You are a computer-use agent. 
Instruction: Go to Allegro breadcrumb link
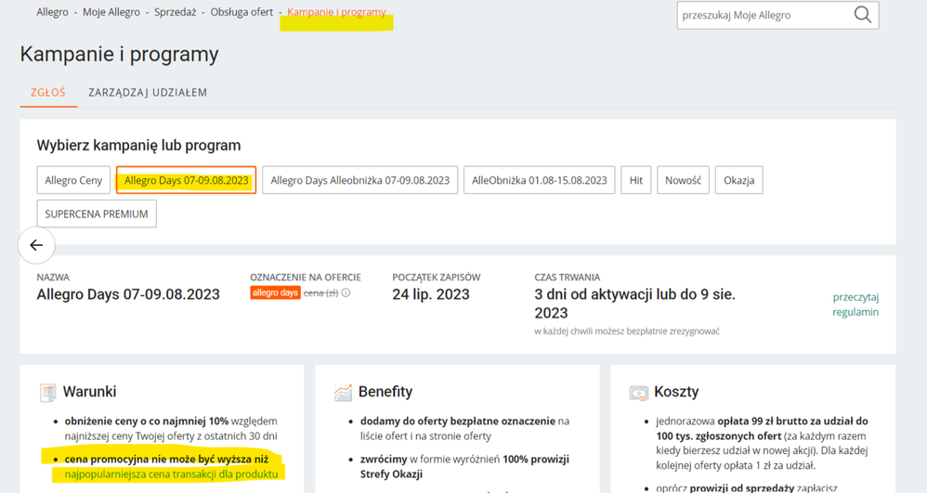click(x=53, y=12)
